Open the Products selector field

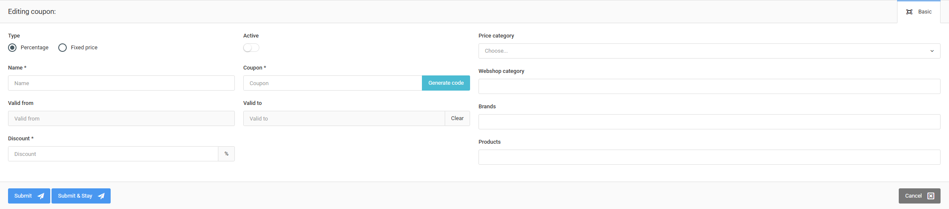click(709, 157)
